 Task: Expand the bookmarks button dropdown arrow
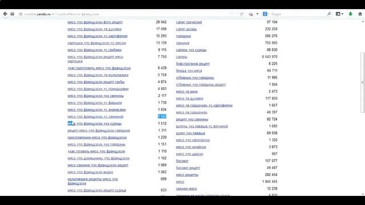point(342,14)
